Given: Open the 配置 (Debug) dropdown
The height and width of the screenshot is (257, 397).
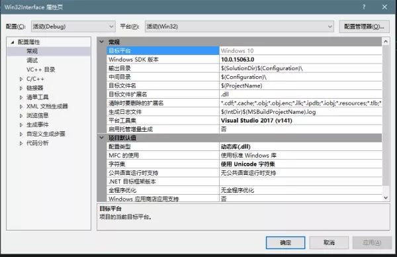Looking at the screenshot, I should [x=73, y=26].
